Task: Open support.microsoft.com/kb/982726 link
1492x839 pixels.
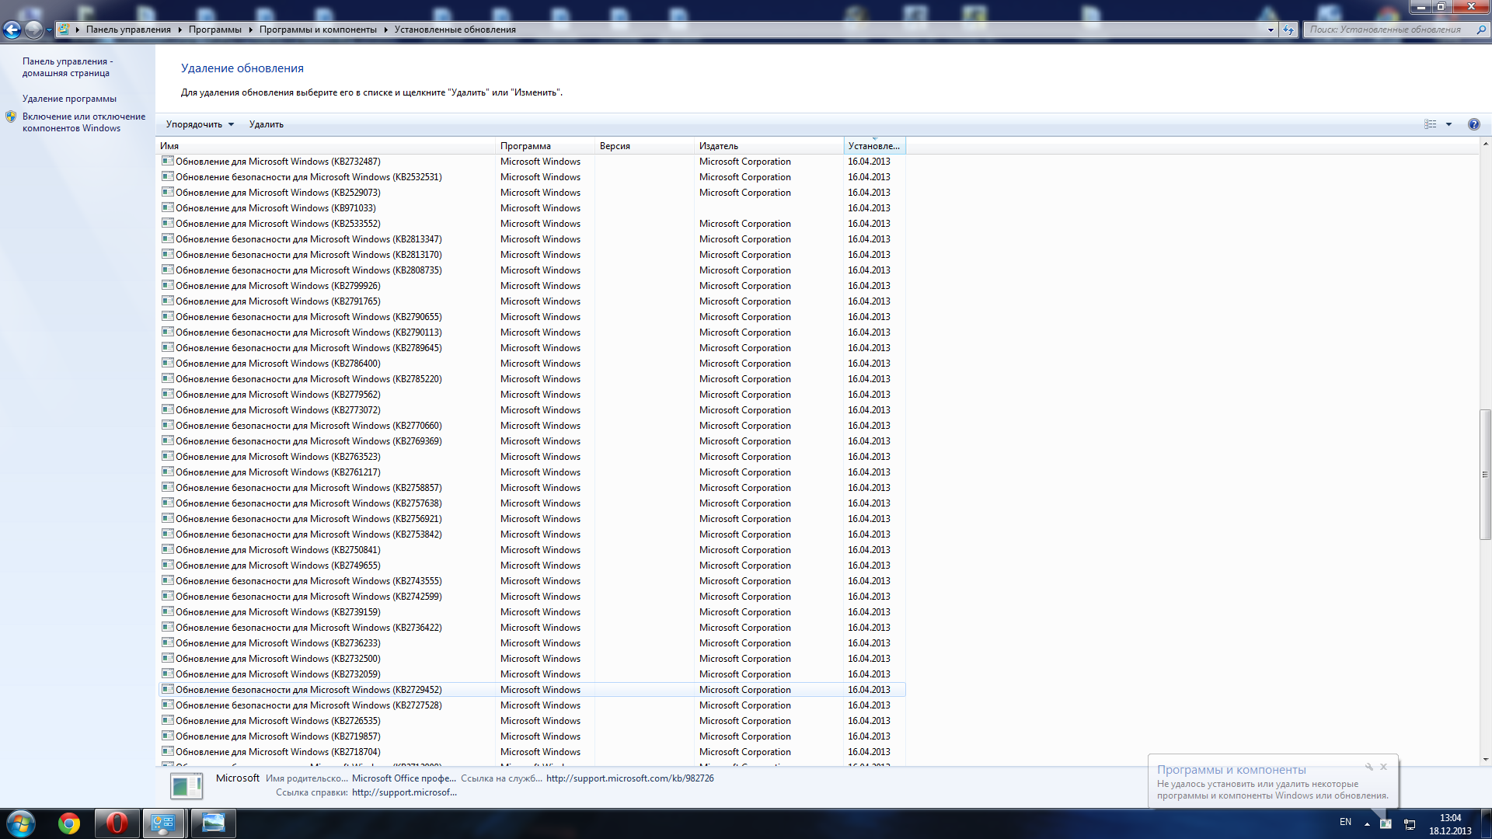Action: point(629,778)
